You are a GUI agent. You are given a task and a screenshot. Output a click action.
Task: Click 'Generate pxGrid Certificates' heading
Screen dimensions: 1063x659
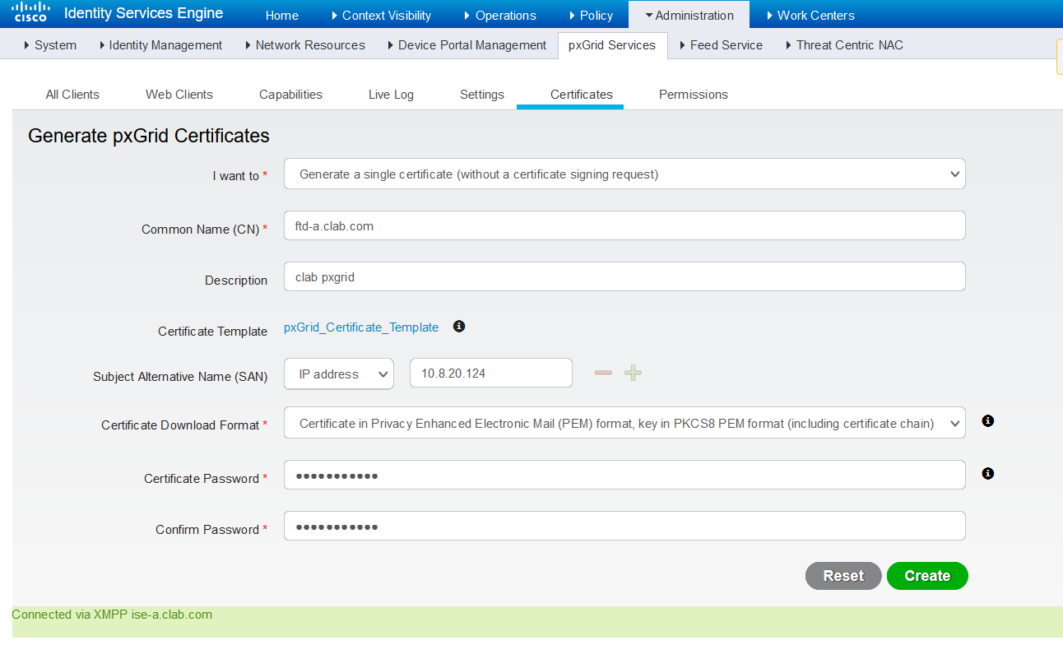(149, 136)
